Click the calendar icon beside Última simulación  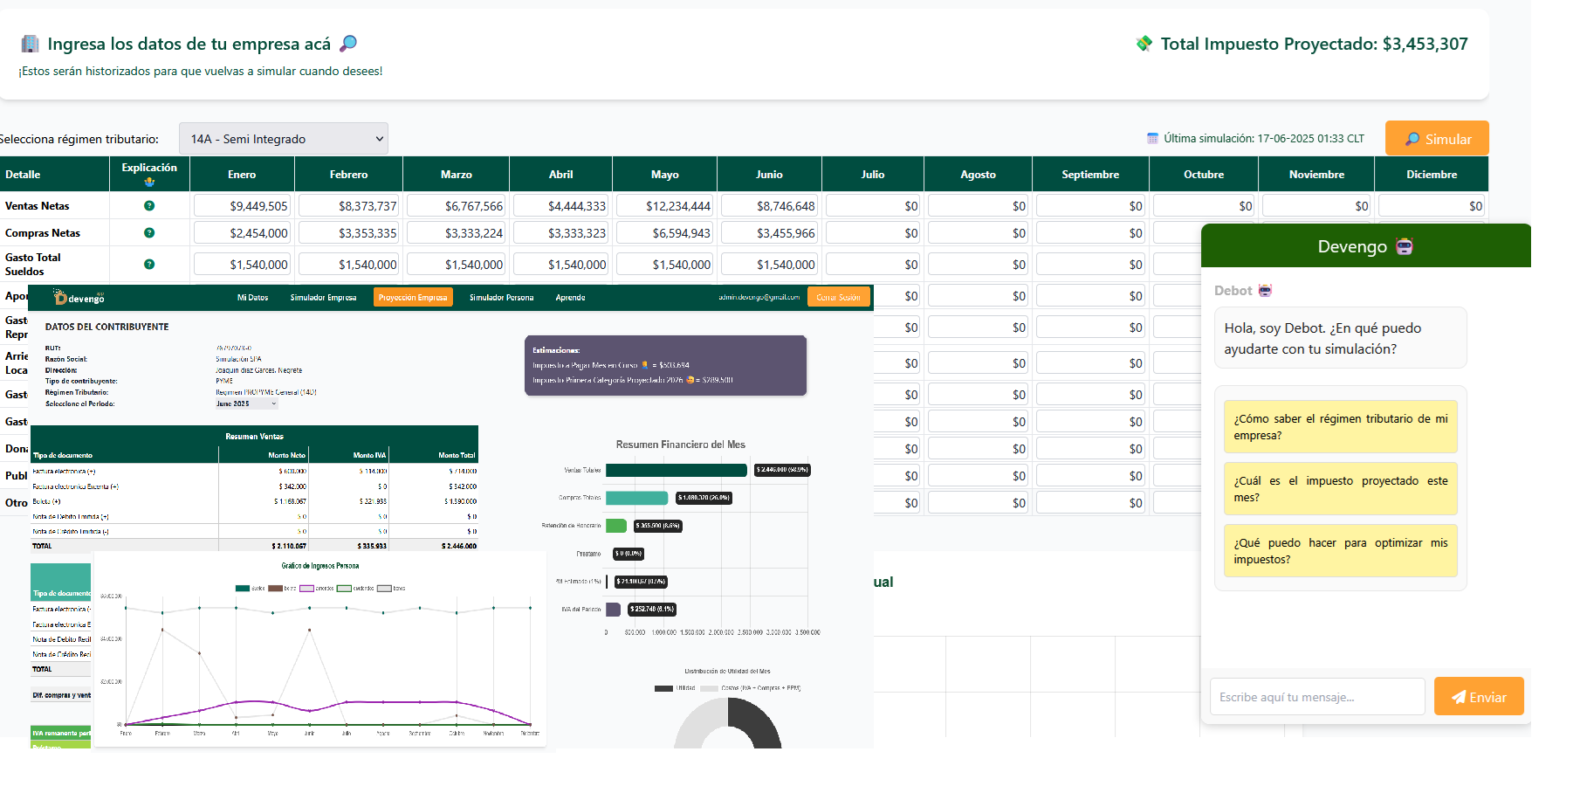[x=1152, y=138]
